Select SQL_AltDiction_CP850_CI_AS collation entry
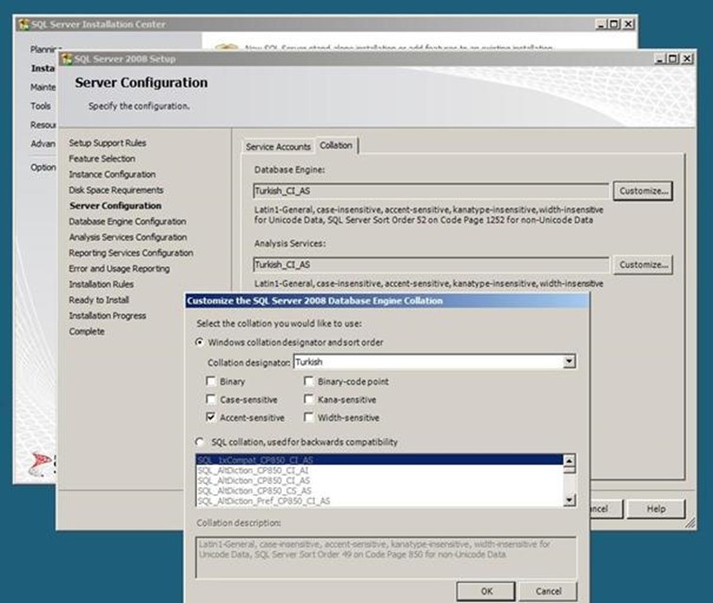The height and width of the screenshot is (603, 713). (380, 480)
